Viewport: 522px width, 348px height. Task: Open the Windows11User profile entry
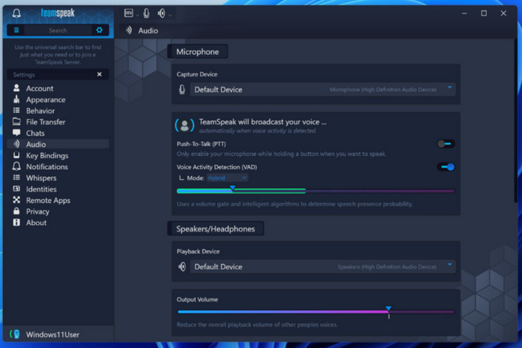[58, 334]
